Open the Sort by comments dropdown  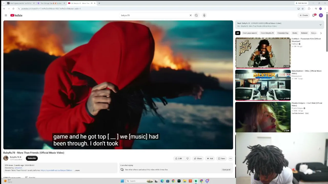tap(30, 177)
